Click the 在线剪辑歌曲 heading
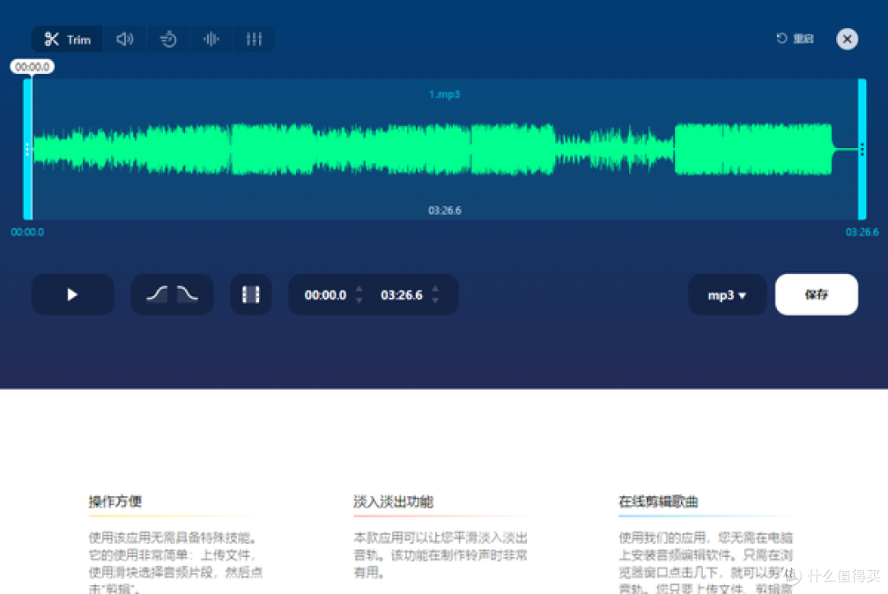 (658, 502)
